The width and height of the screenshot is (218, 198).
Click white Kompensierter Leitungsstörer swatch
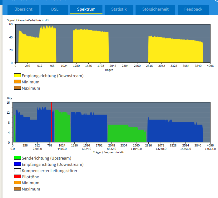17,170
